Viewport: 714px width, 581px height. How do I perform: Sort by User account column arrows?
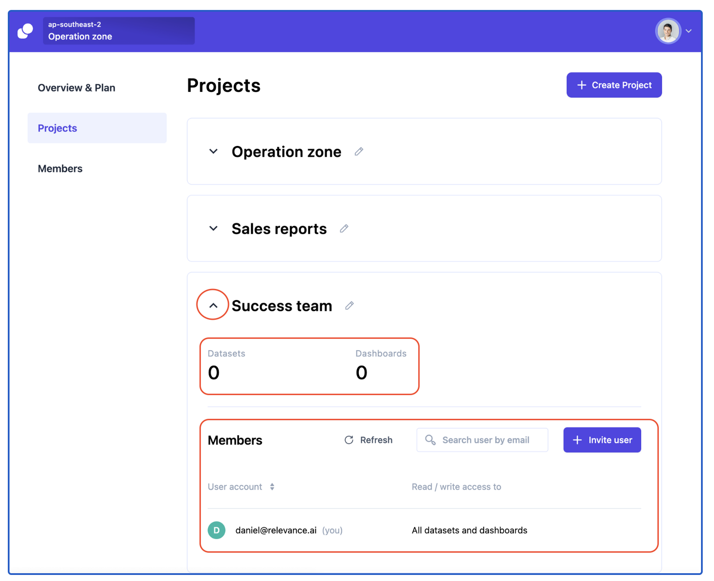pyautogui.click(x=272, y=487)
